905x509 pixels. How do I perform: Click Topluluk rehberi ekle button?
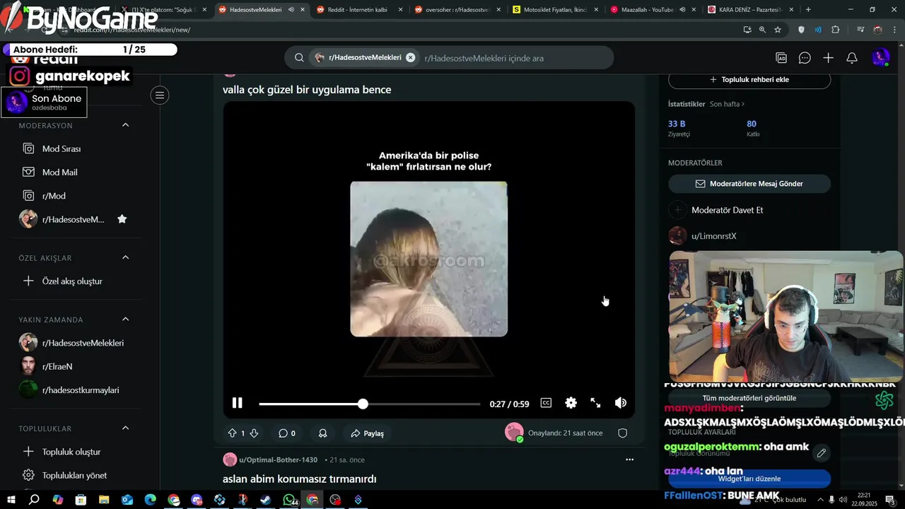[x=749, y=80]
